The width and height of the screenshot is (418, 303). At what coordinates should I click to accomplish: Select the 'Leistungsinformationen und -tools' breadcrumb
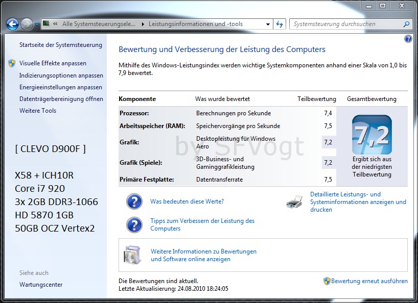pos(196,24)
